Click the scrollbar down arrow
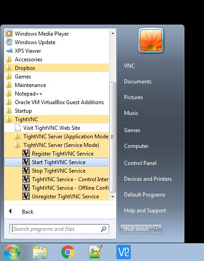The height and width of the screenshot is (261, 204). 113,197
